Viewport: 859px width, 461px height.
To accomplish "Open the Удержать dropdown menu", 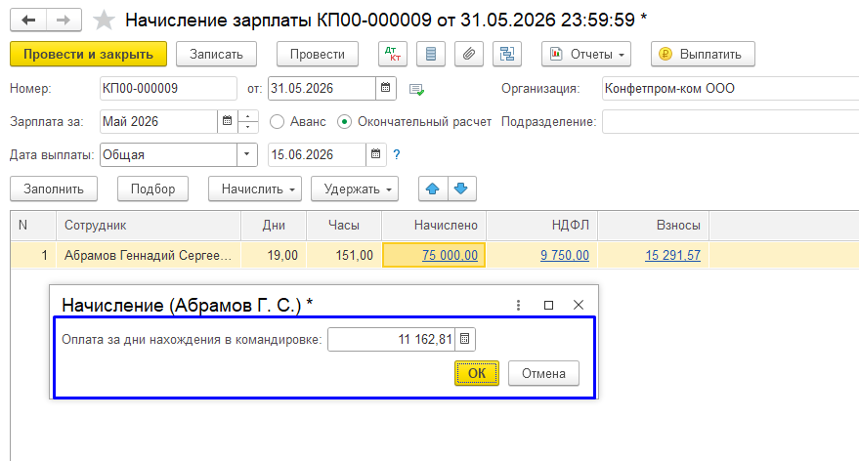I will [x=355, y=189].
